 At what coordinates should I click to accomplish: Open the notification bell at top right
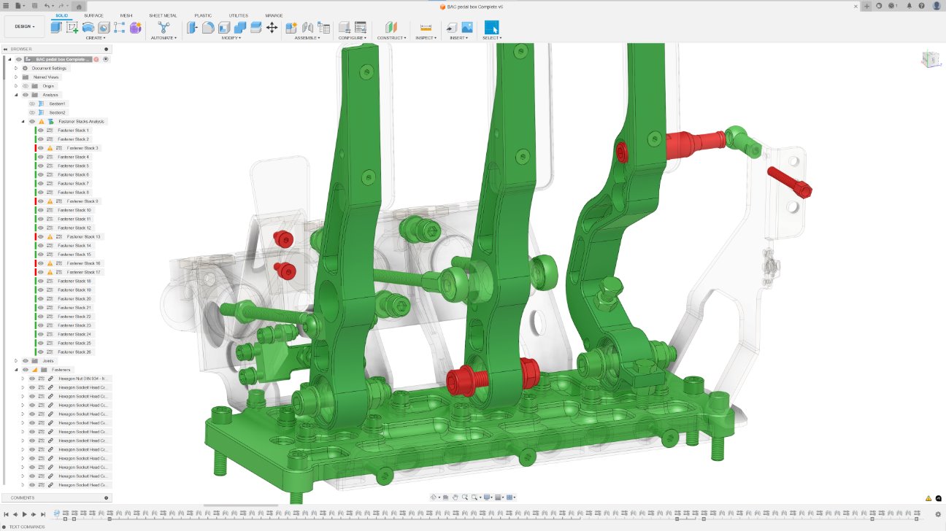pos(909,5)
